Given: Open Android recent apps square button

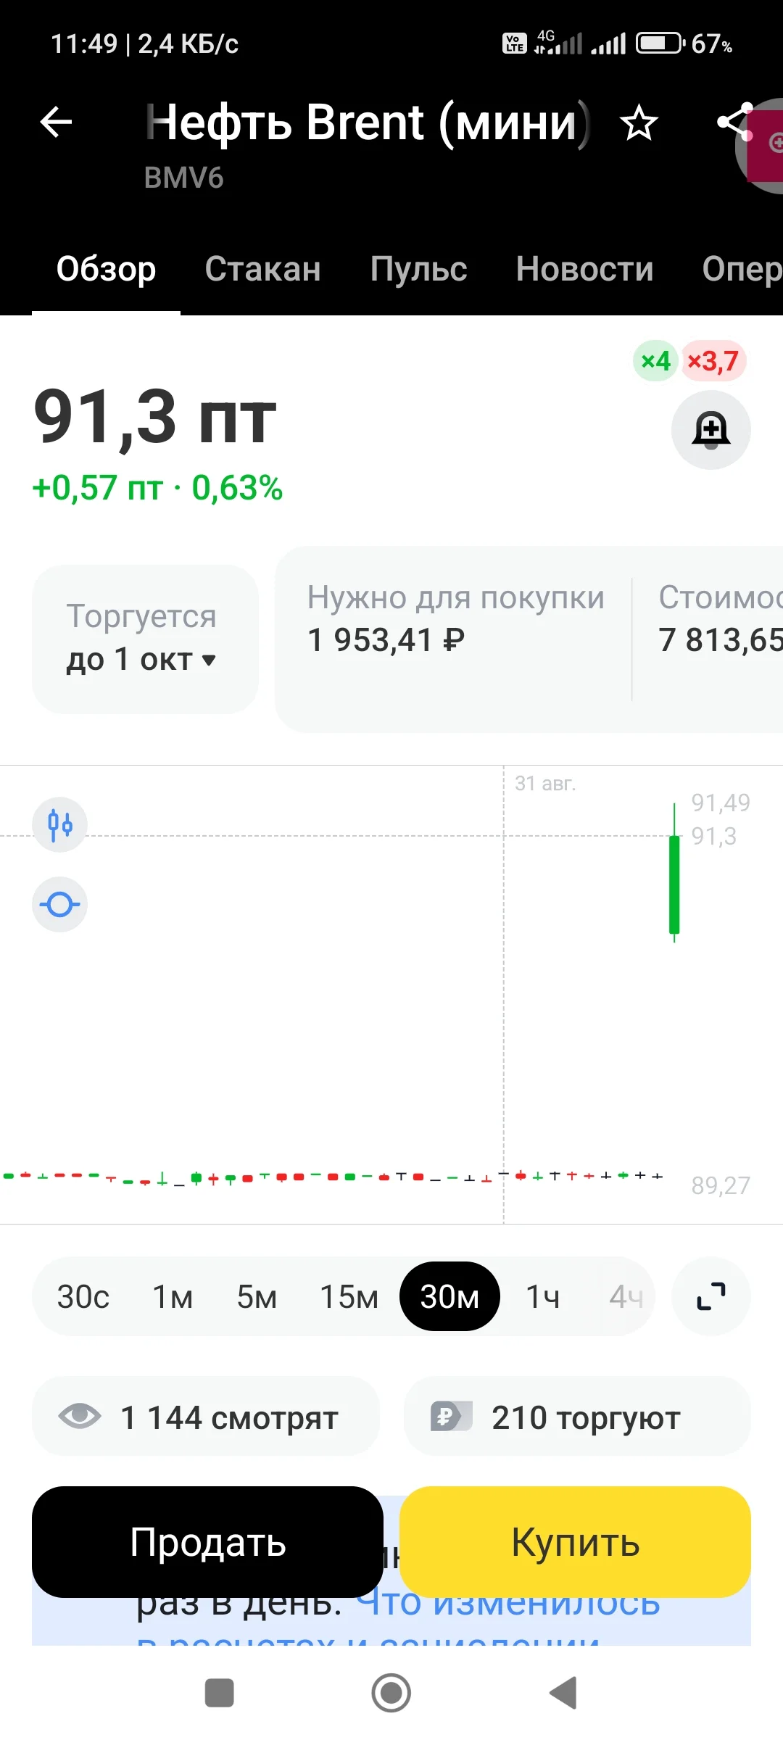Looking at the screenshot, I should [219, 1694].
